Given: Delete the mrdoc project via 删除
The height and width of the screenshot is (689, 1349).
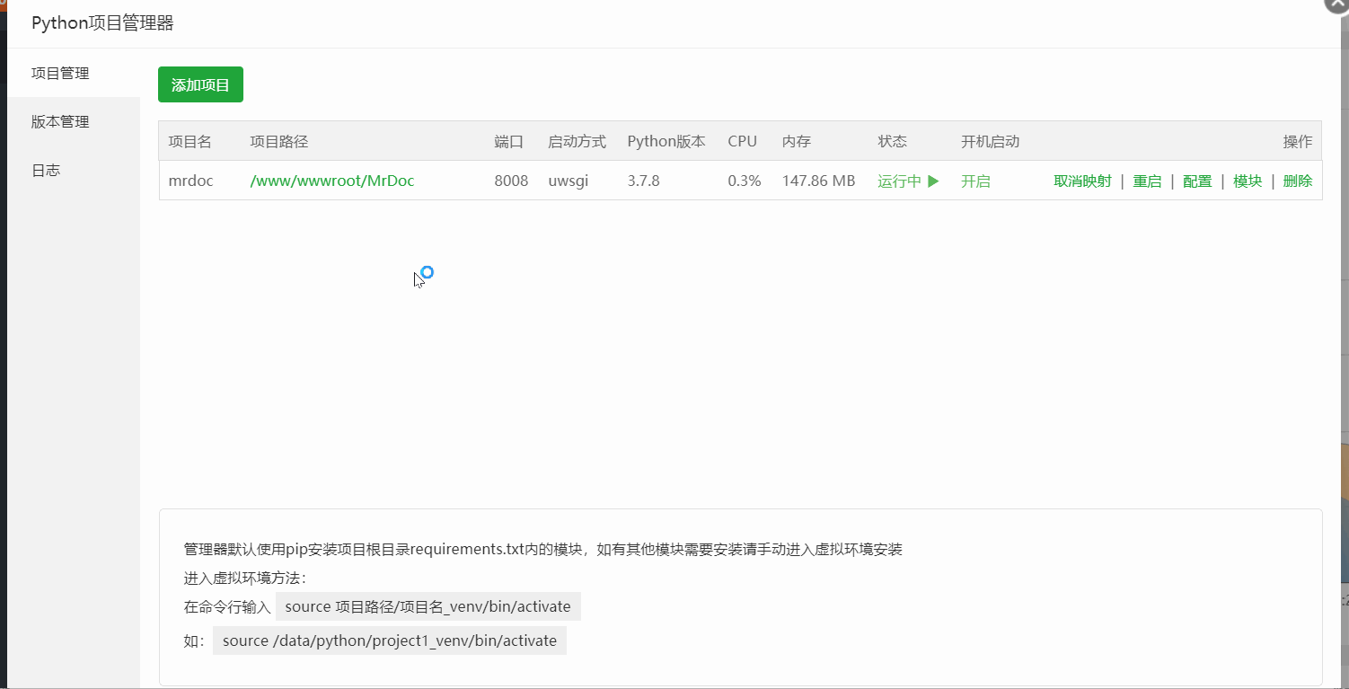Looking at the screenshot, I should click(1298, 181).
